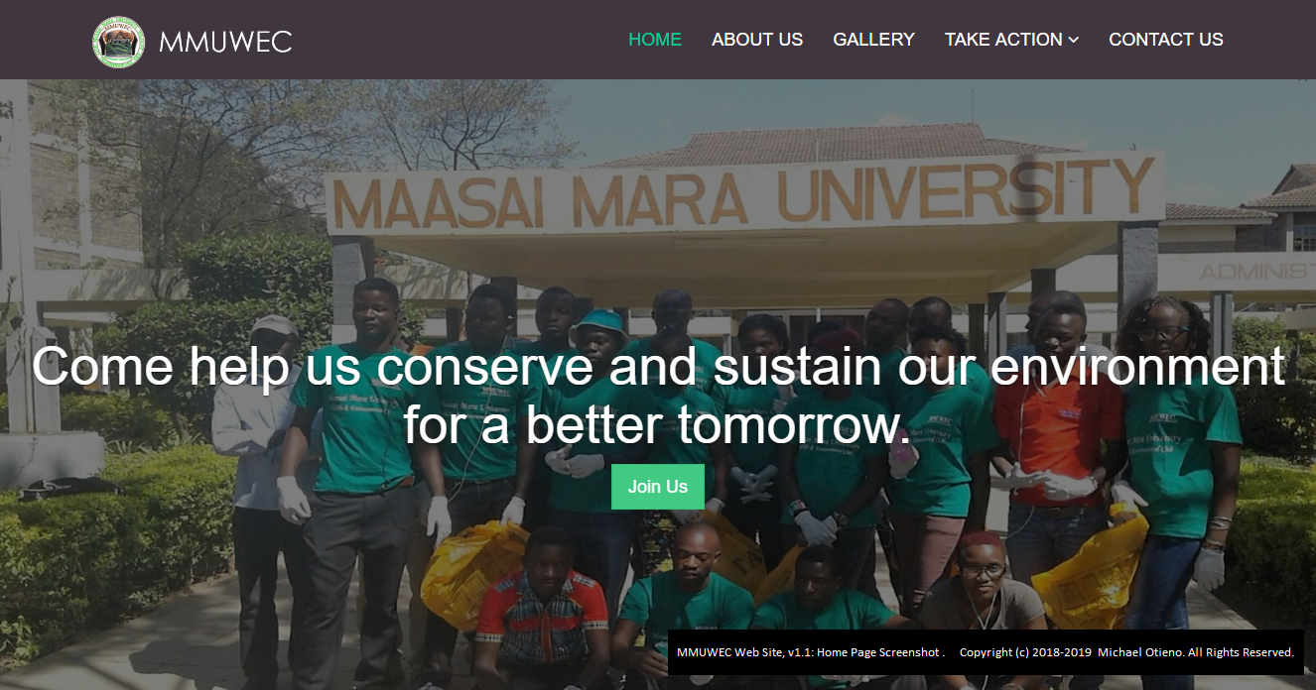Viewport: 1316px width, 690px height.
Task: Click the partial ADMINIST building sign
Action: (1256, 271)
